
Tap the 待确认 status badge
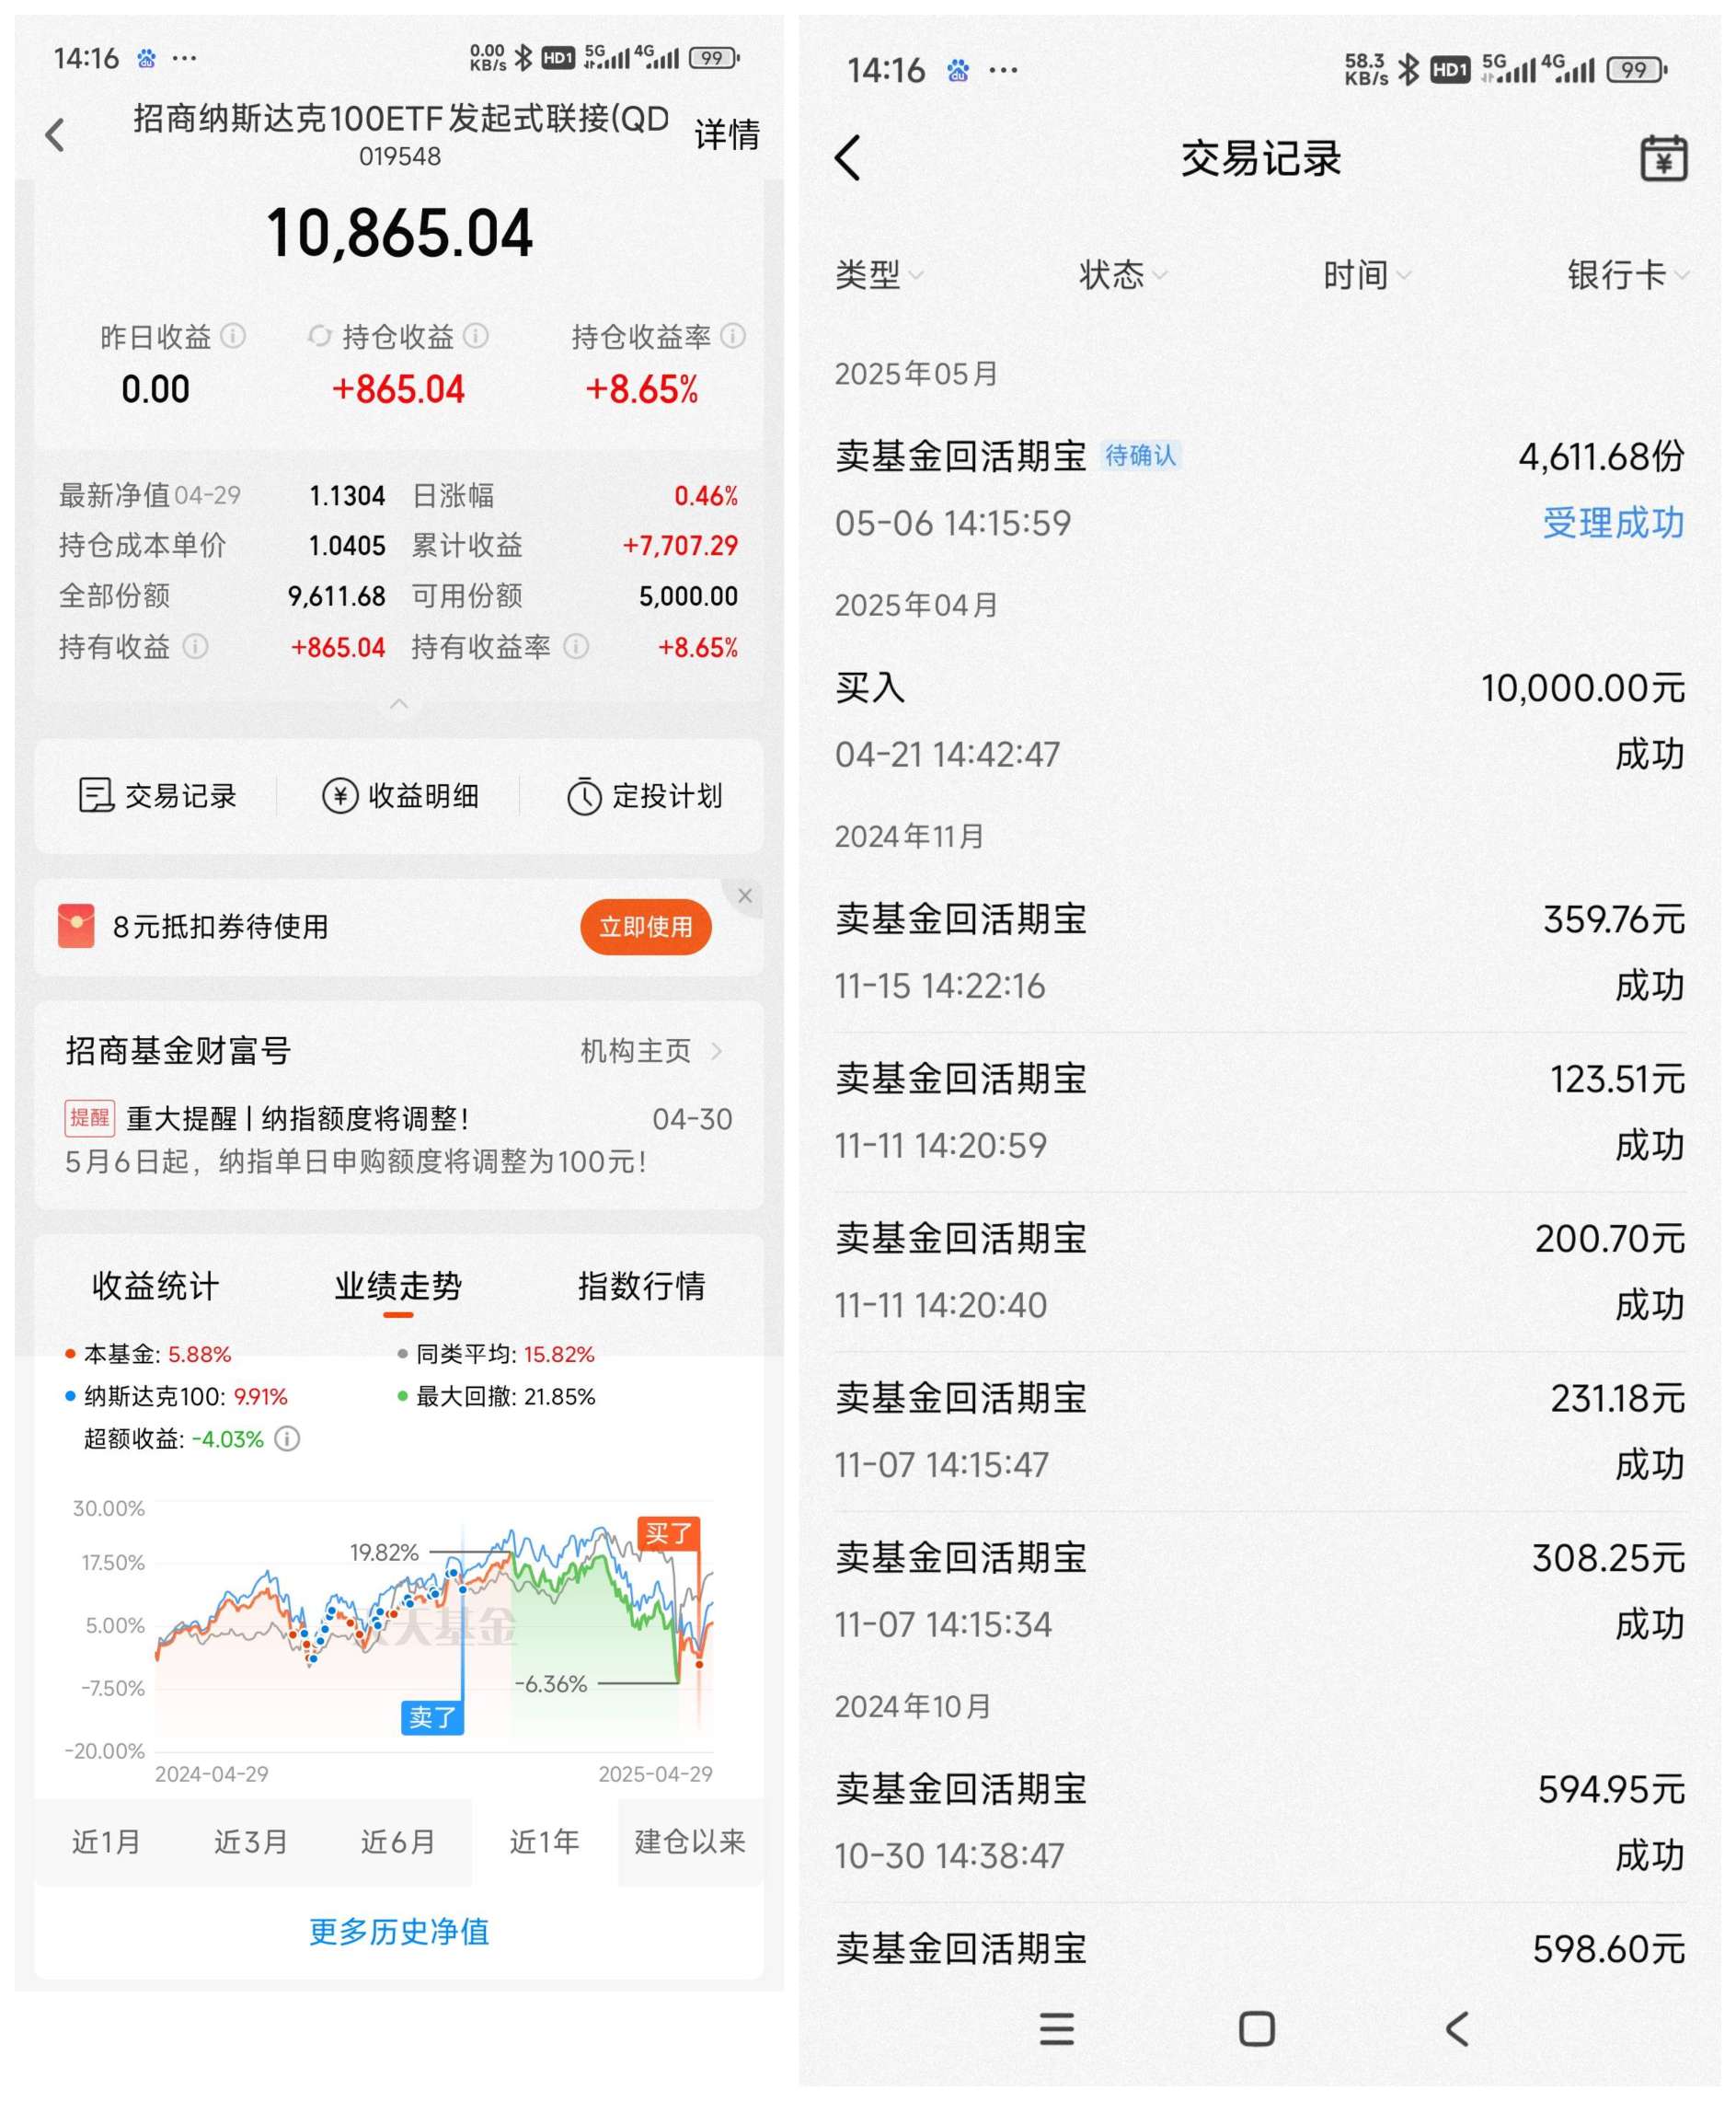click(1141, 456)
